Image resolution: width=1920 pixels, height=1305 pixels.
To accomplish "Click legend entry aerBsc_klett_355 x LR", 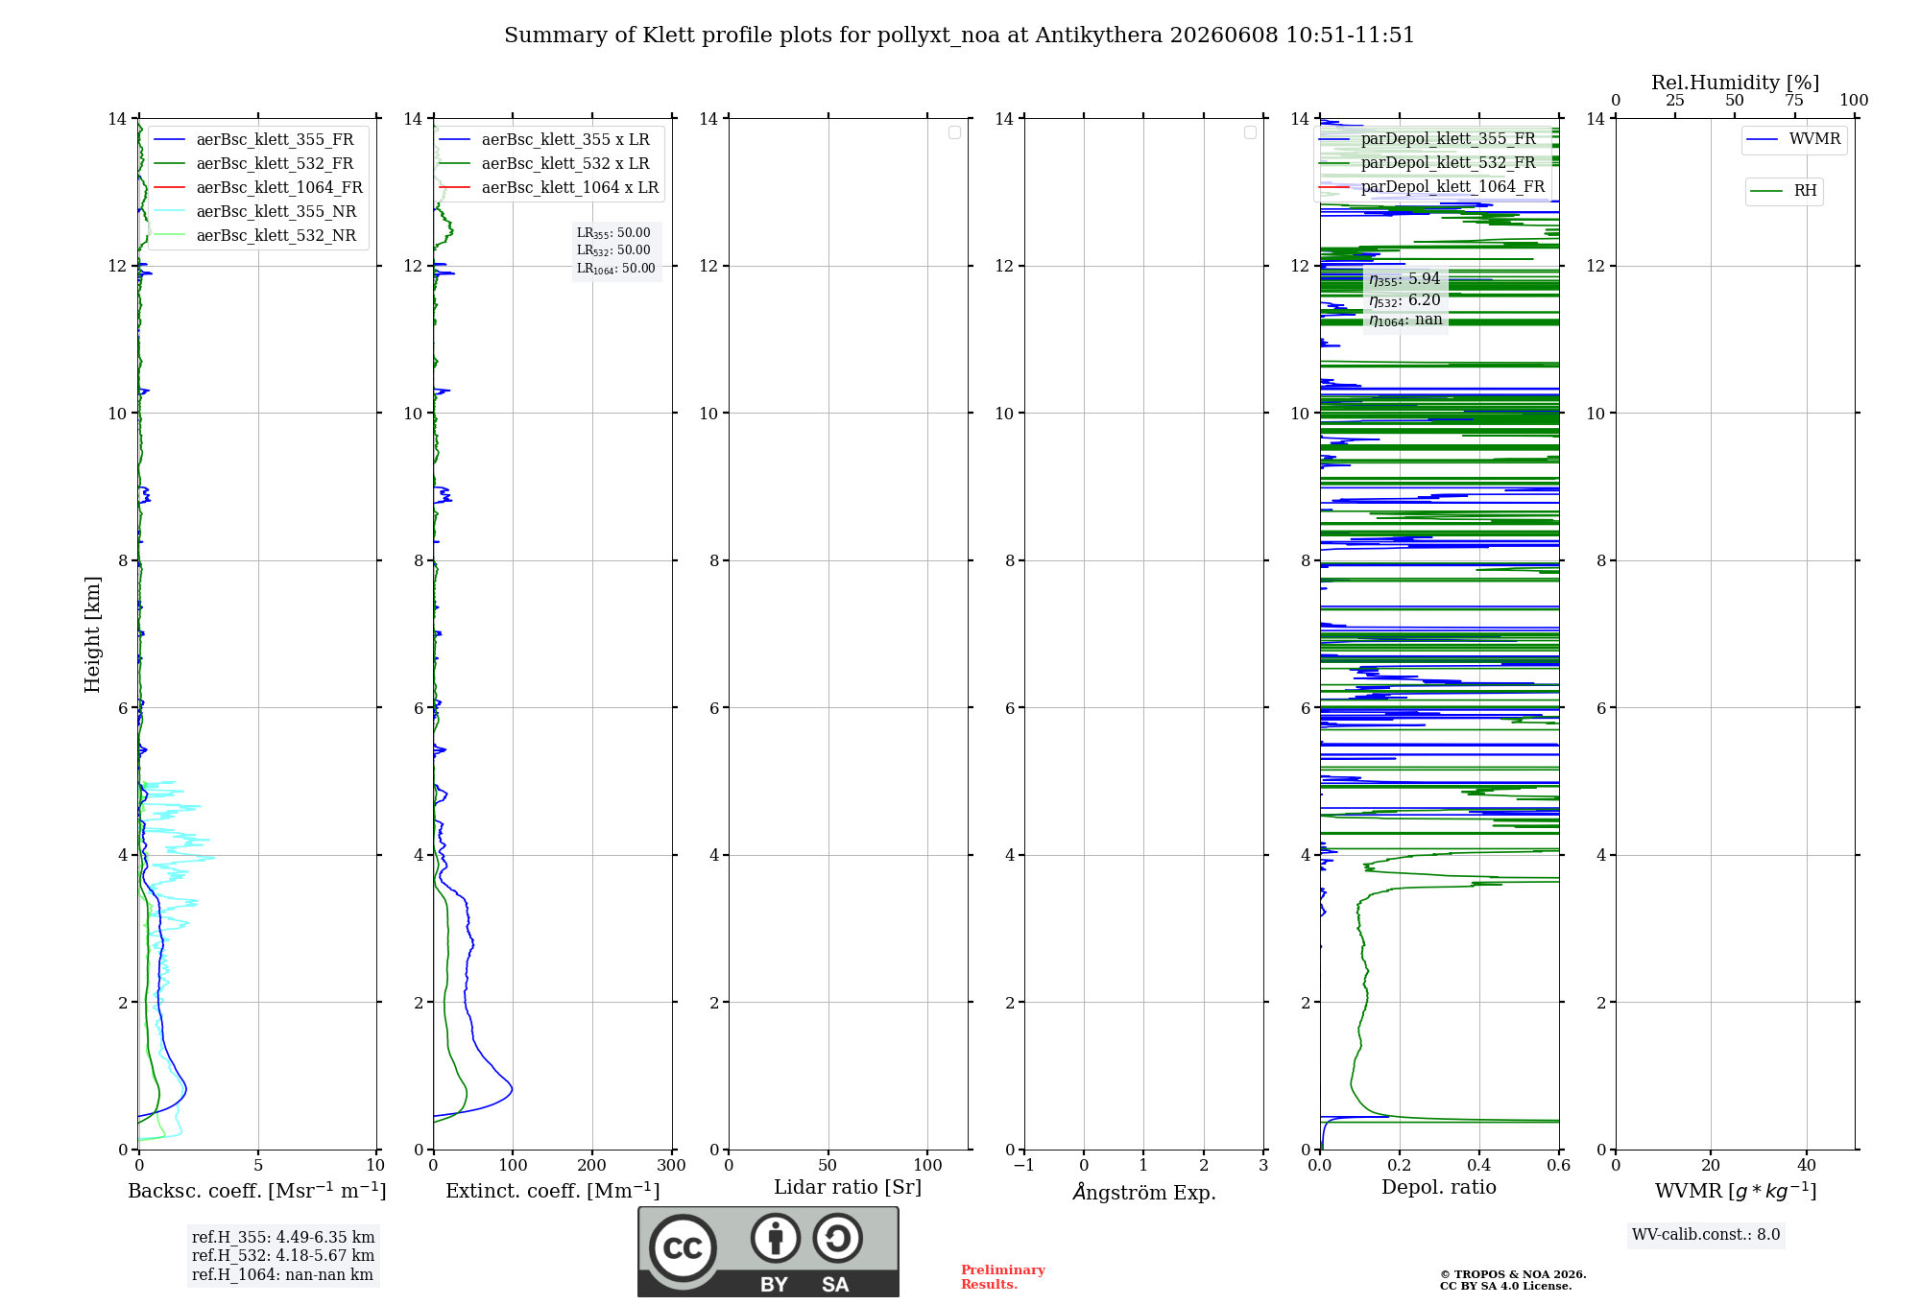I will point(549,140).
